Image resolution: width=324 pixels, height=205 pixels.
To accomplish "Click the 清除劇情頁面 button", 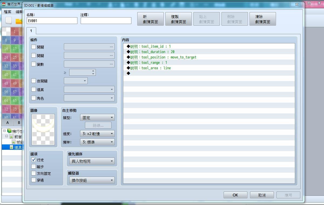I will click(263, 19).
